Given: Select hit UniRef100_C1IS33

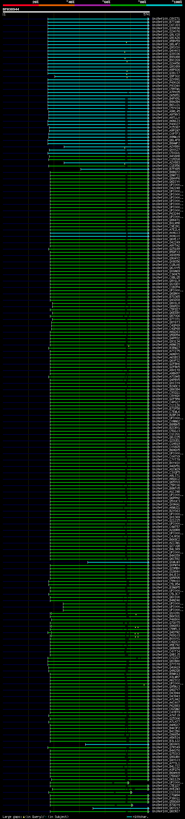Looking at the screenshot, I should pos(166,792).
